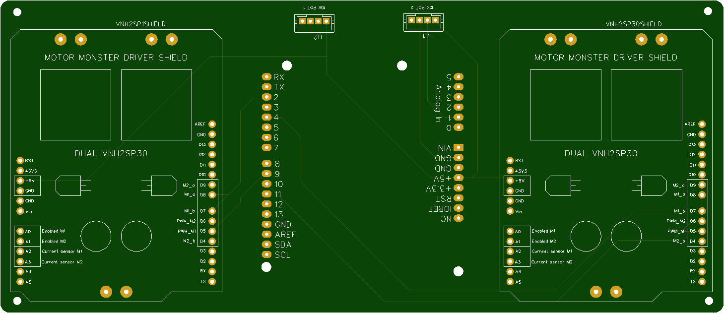724x313 pixels.
Task: Select the center header pad labeled 10
Action: [x=266, y=184]
